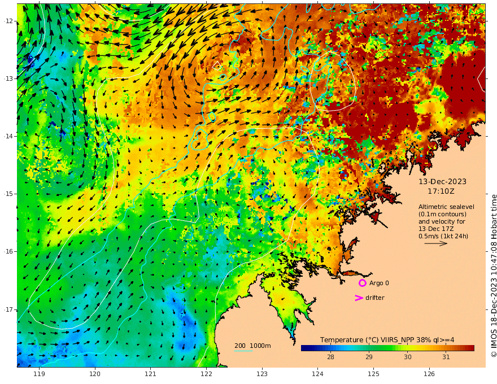497x384 pixels.
Task: Click longitude axis label 123
Action: coord(262,374)
